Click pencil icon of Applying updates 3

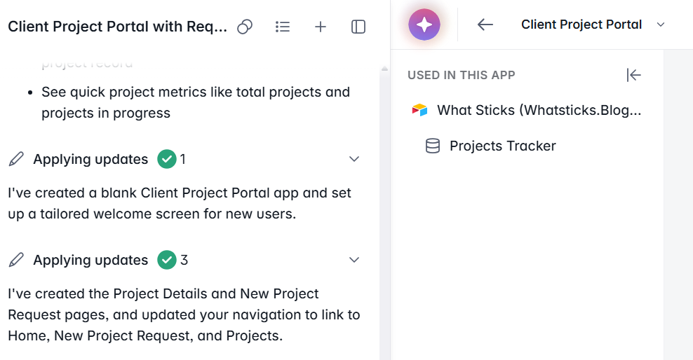point(16,260)
